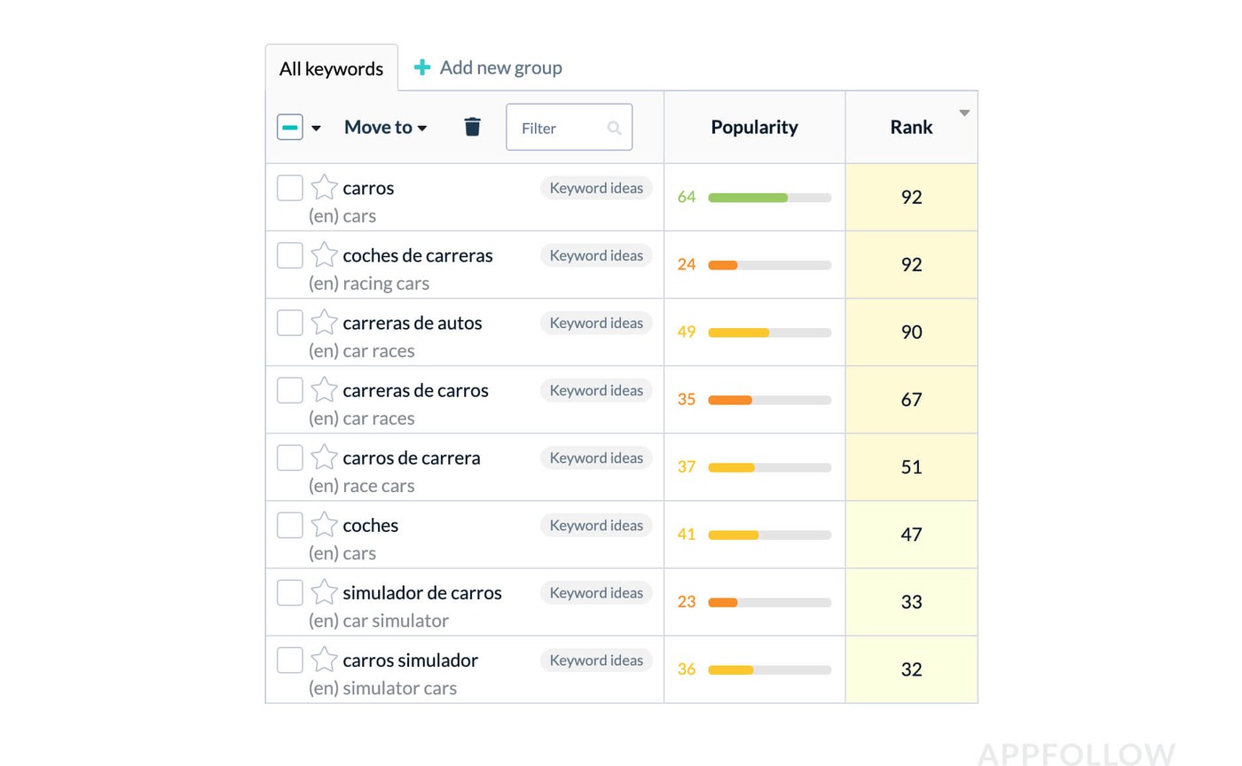
Task: Switch to the 'All keywords' tab
Action: [x=331, y=68]
